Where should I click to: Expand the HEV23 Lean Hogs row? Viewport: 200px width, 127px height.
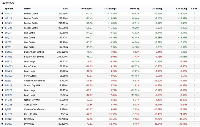click(2, 71)
